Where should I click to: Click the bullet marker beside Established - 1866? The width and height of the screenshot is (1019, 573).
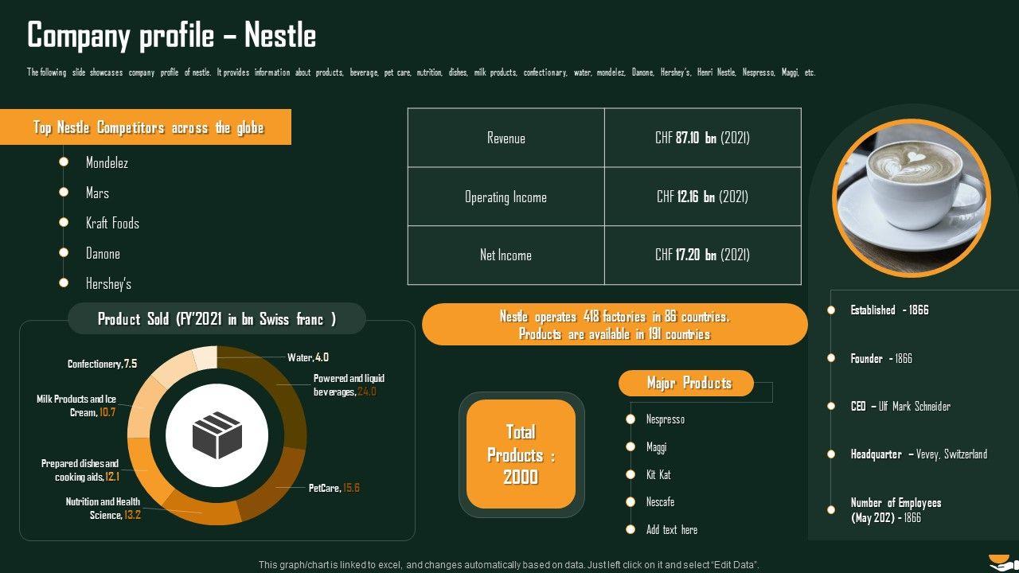click(x=831, y=310)
